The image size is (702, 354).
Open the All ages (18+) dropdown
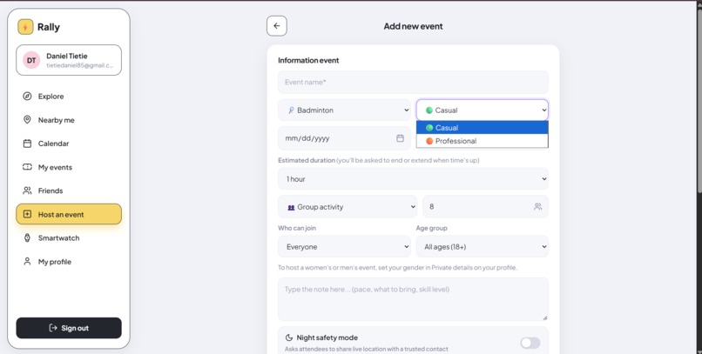pyautogui.click(x=483, y=247)
